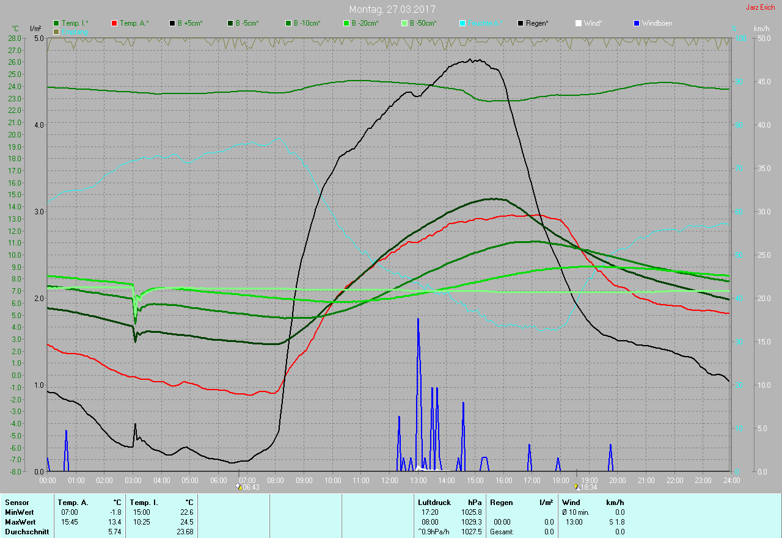782x538 pixels.
Task: Click the 'Temp. A.' column header in the table
Action: point(73,503)
